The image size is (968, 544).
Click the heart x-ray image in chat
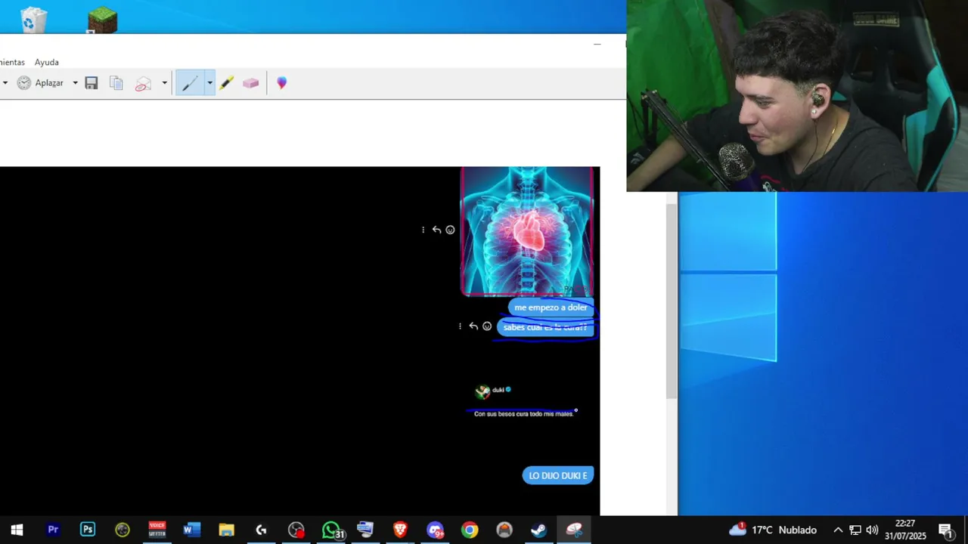click(x=527, y=231)
